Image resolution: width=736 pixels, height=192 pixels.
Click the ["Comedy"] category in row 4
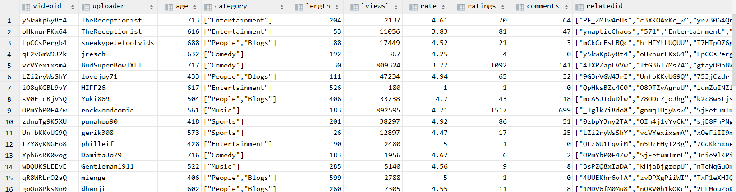[x=224, y=54]
